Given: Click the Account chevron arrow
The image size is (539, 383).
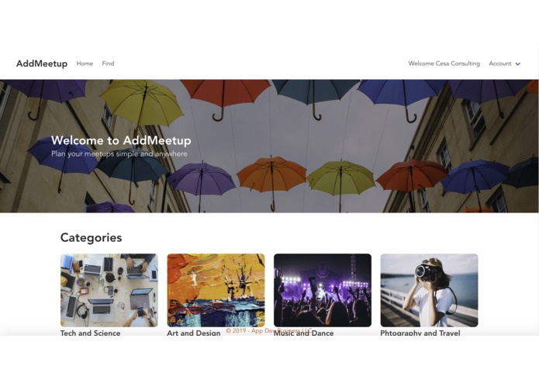Looking at the screenshot, I should pyautogui.click(x=518, y=64).
